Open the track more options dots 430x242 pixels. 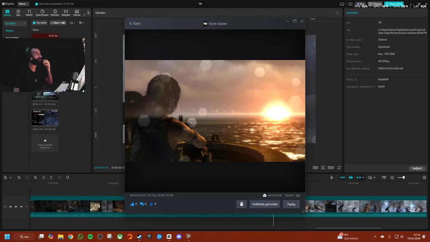pos(27,207)
